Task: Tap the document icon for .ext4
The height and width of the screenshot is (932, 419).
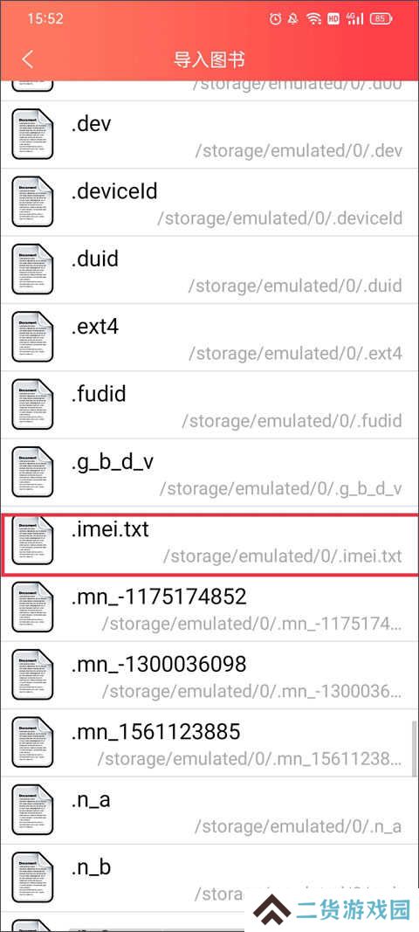Action: click(32, 336)
